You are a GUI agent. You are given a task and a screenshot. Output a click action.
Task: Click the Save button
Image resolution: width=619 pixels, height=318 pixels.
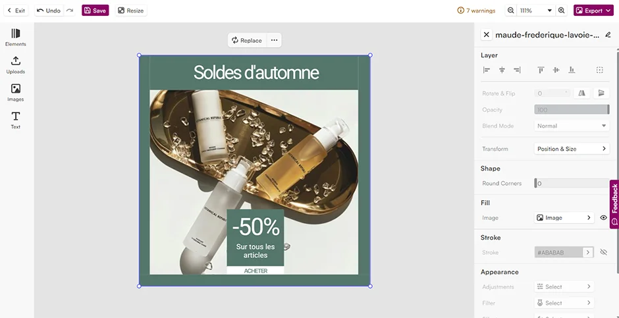click(x=95, y=11)
